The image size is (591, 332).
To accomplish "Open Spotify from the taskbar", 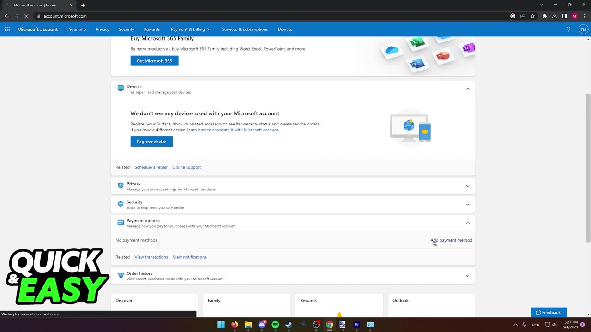I will click(275, 325).
